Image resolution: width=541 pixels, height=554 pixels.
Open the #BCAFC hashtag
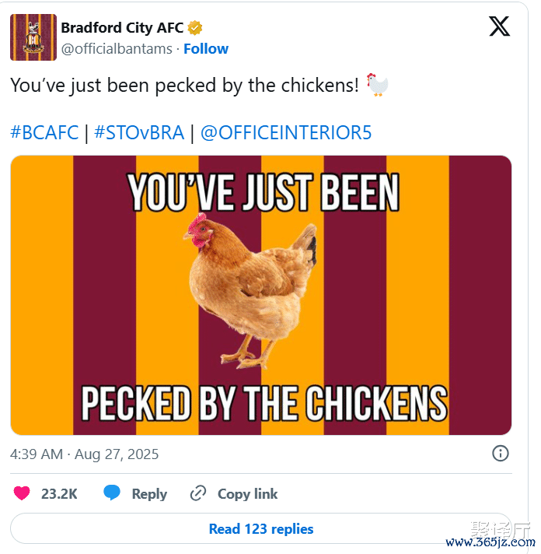(44, 133)
